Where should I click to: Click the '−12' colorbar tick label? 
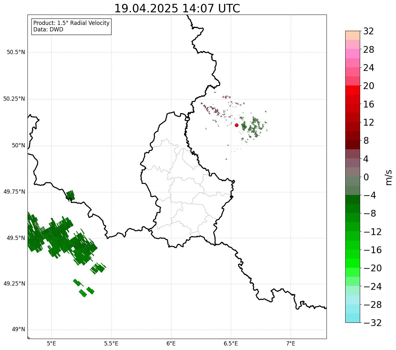point(372,232)
